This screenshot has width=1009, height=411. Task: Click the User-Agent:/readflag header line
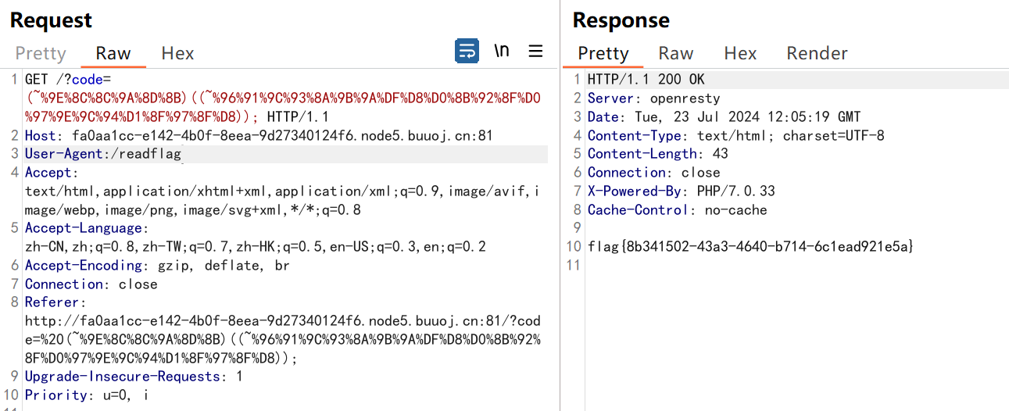(103, 154)
